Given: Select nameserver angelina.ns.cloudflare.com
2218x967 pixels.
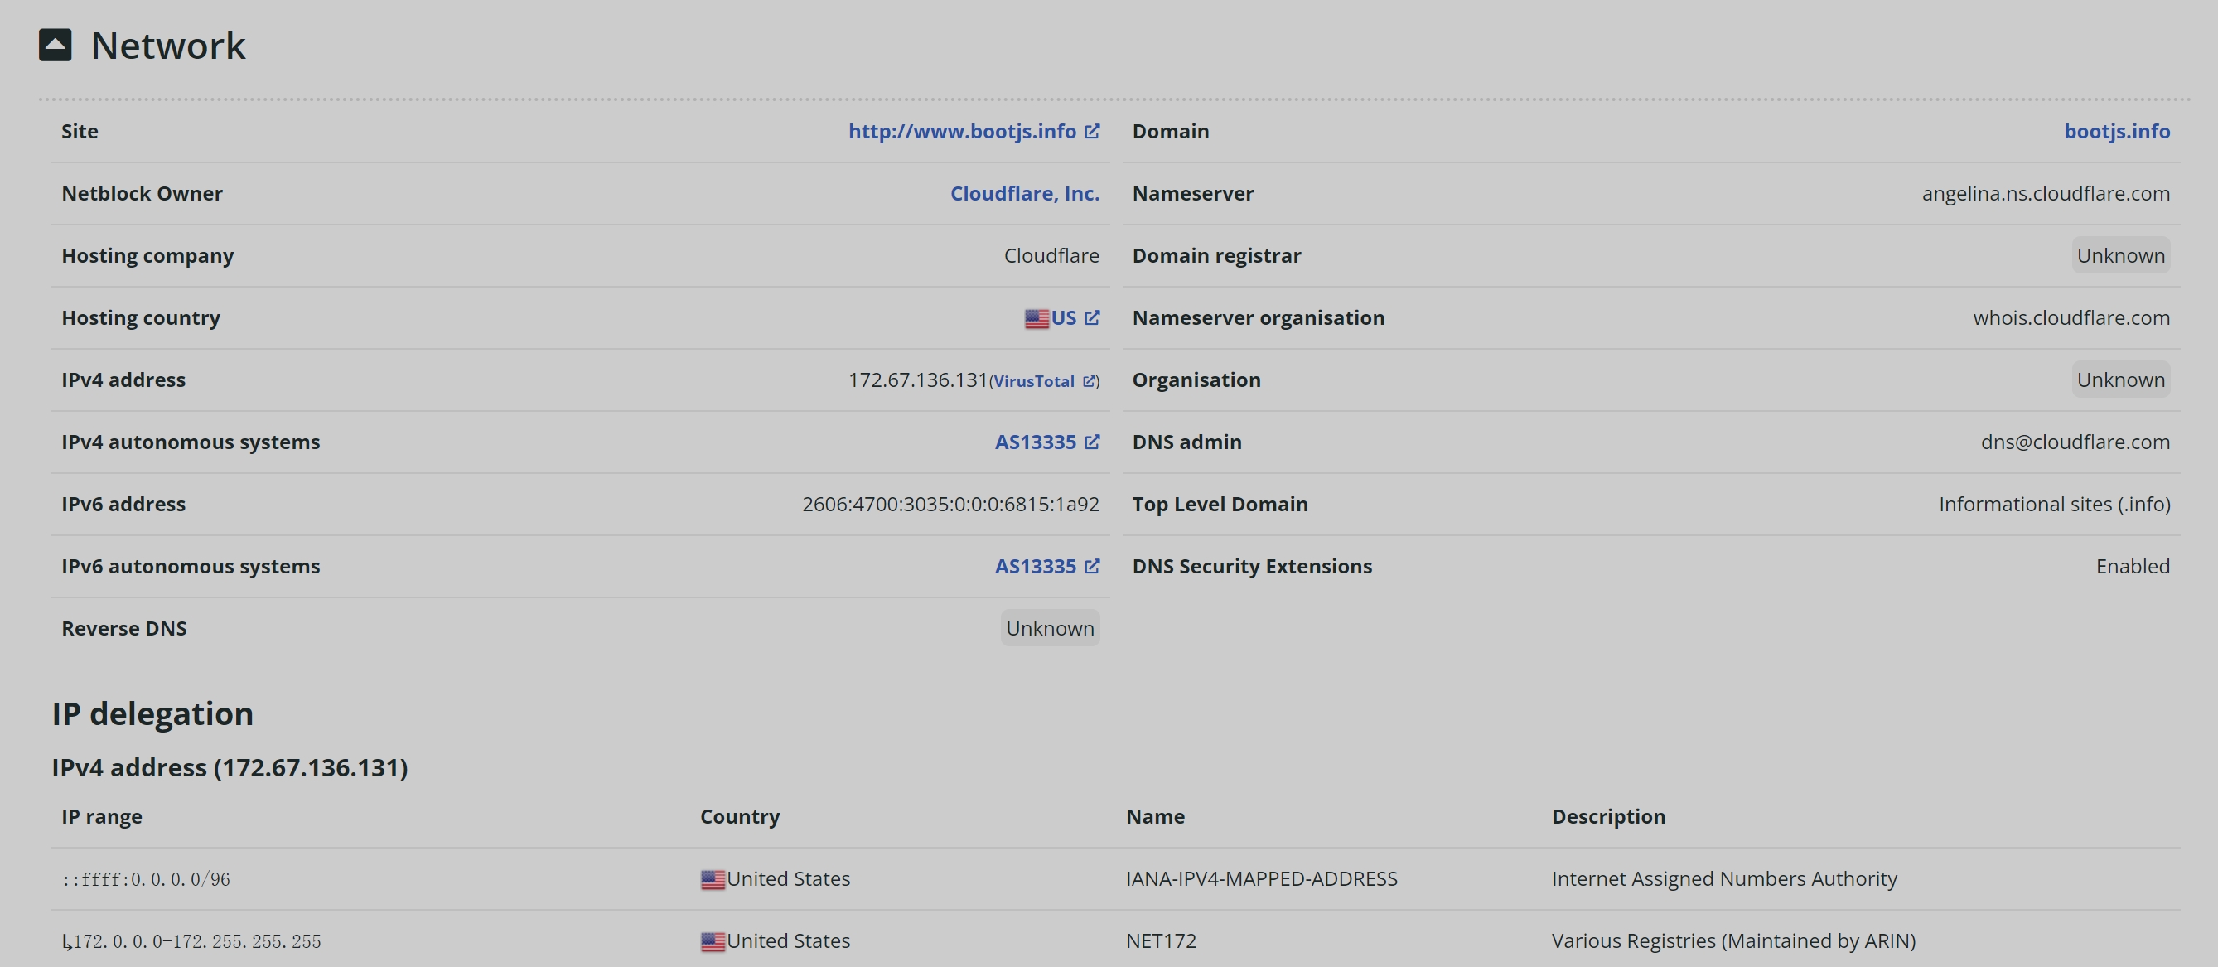Looking at the screenshot, I should [2046, 193].
